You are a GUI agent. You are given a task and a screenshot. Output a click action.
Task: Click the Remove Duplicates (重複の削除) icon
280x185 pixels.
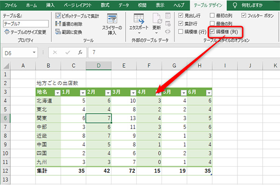pos(58,24)
